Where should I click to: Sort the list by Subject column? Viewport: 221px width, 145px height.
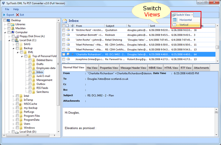[115, 26]
